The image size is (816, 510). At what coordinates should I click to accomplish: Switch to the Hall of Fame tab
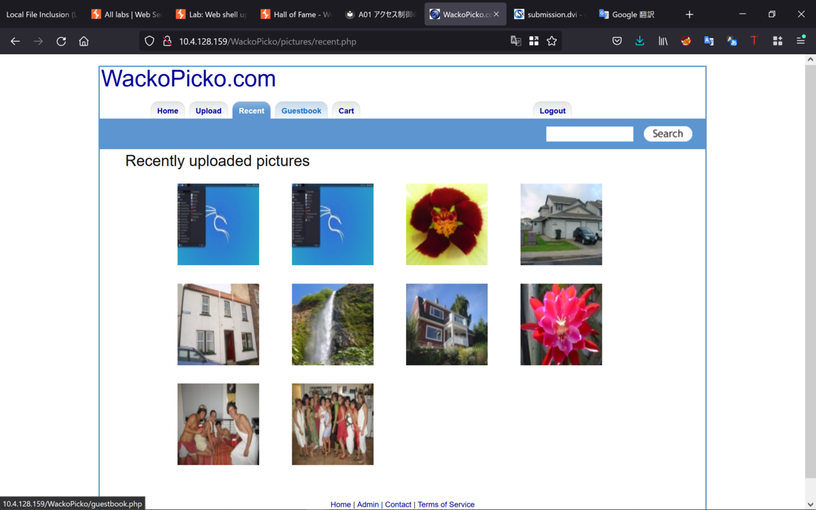click(x=296, y=14)
